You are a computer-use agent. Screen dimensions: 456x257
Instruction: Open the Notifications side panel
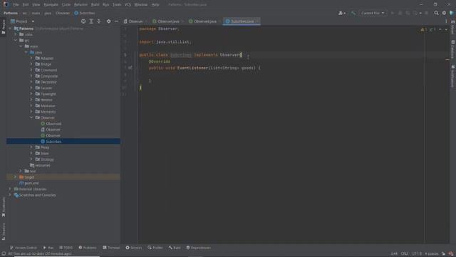coord(453,76)
